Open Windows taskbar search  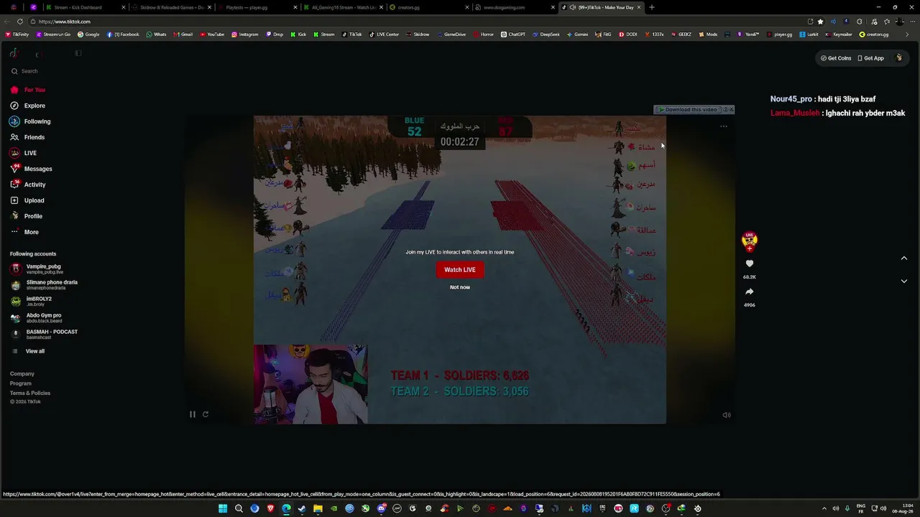(239, 509)
